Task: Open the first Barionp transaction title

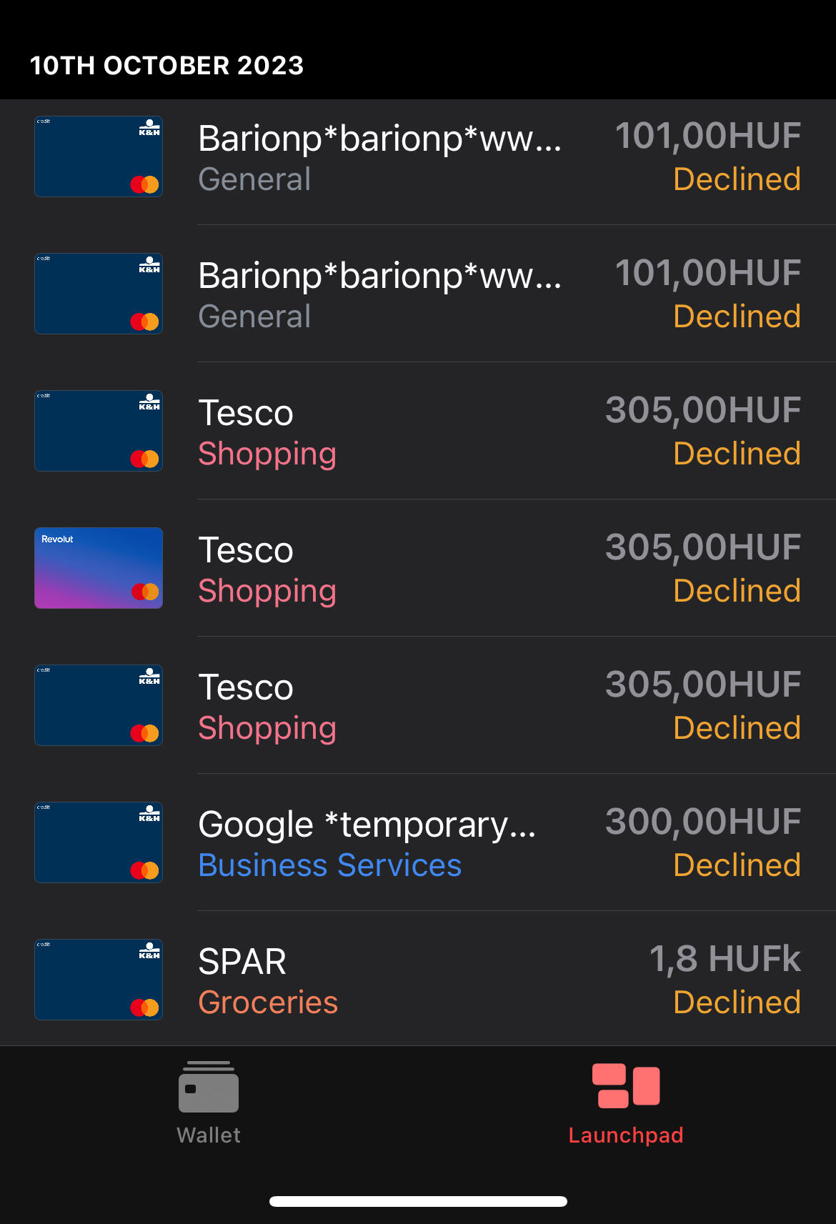Action: point(380,138)
